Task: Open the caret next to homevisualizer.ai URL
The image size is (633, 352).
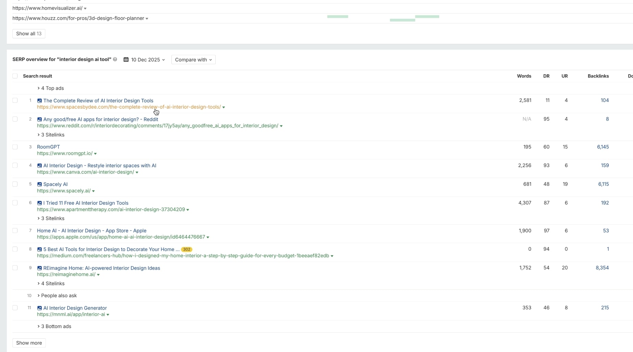Action: coord(85,8)
